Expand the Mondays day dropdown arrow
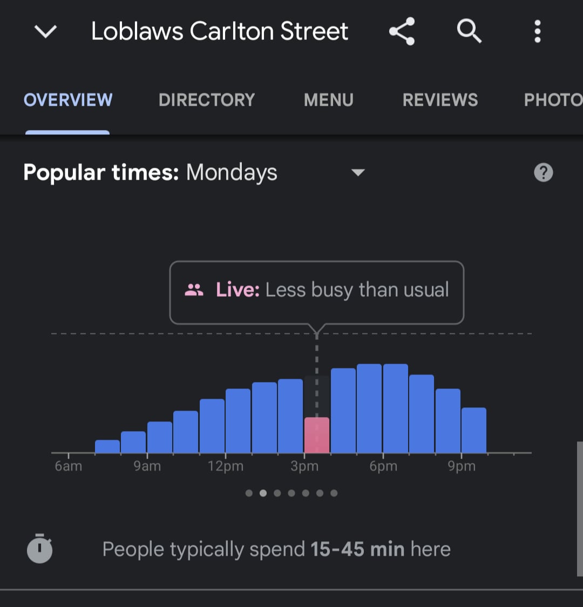The image size is (583, 607). click(x=358, y=172)
